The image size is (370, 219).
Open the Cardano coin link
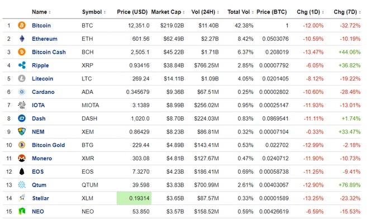(x=43, y=92)
